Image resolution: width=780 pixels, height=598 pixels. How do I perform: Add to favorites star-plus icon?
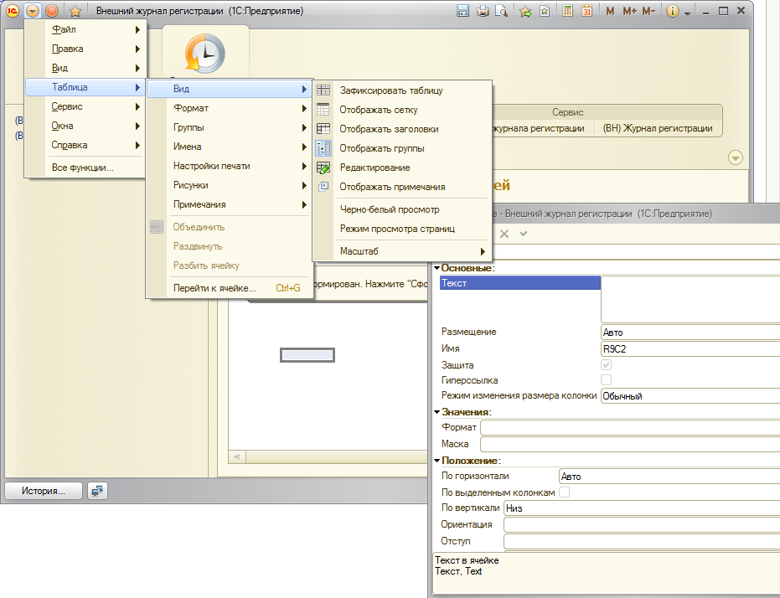tap(525, 11)
